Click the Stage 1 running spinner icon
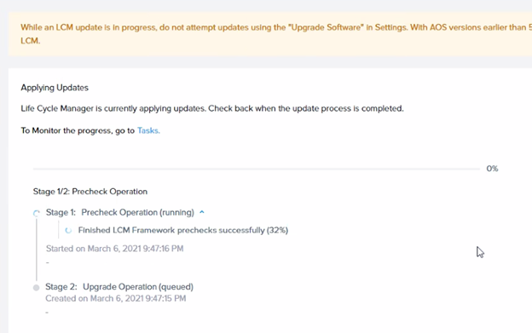 click(37, 213)
